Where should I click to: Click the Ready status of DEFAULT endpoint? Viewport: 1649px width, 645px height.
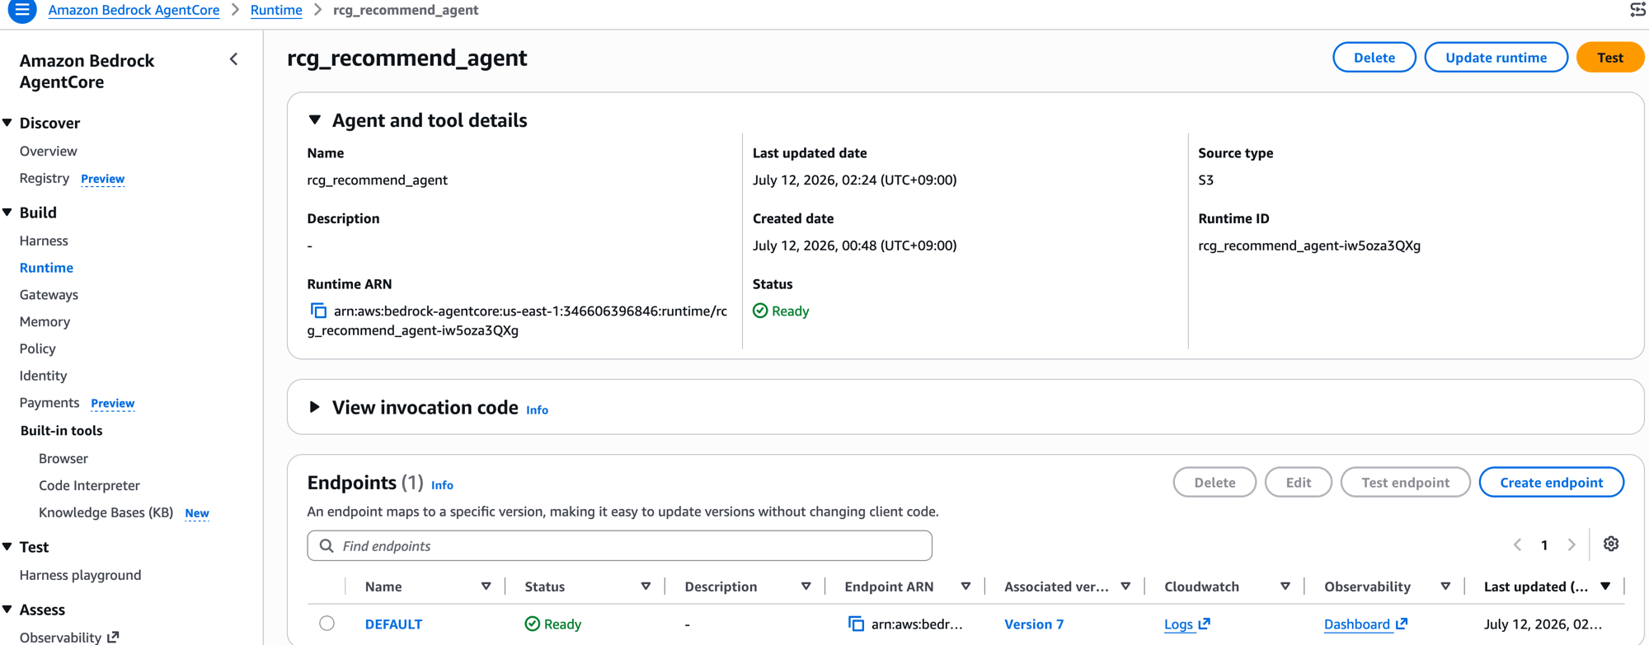click(x=553, y=624)
